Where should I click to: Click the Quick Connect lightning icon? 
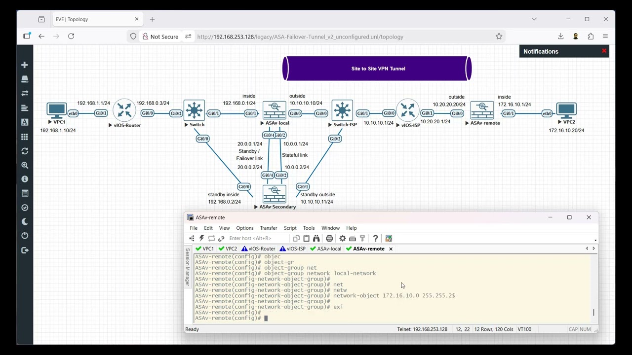[x=201, y=239]
